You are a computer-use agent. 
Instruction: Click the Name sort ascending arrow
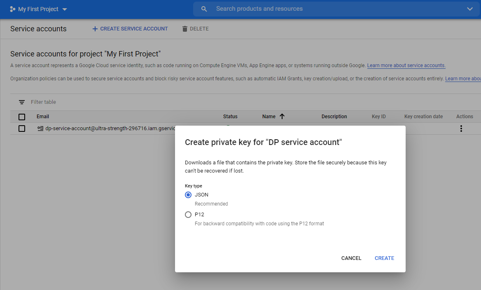pyautogui.click(x=282, y=116)
